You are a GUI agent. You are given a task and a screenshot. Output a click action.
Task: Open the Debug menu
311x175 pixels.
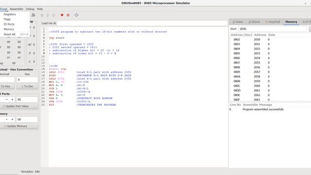coord(30,9)
